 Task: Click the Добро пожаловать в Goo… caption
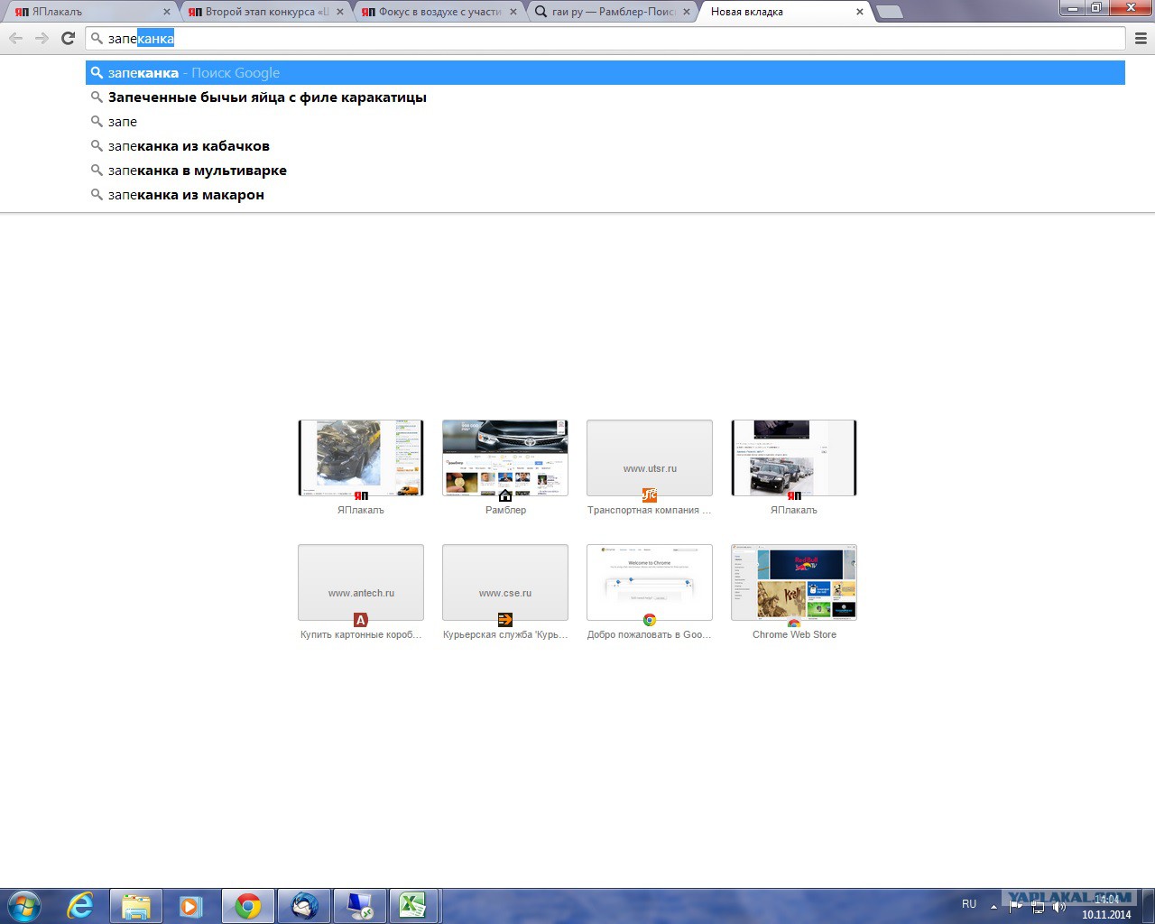[650, 635]
